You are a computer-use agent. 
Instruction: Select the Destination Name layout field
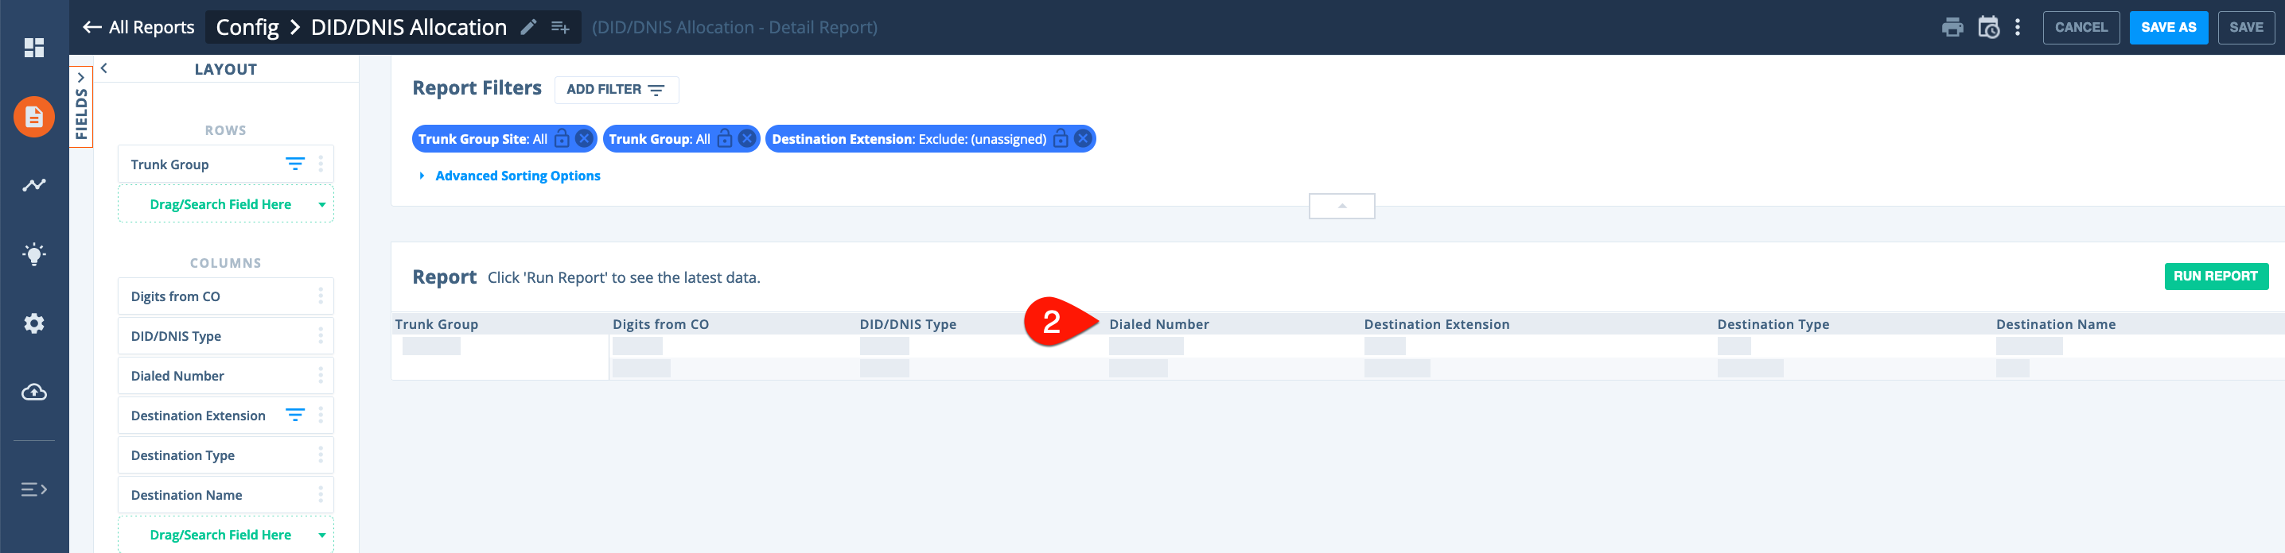point(225,494)
